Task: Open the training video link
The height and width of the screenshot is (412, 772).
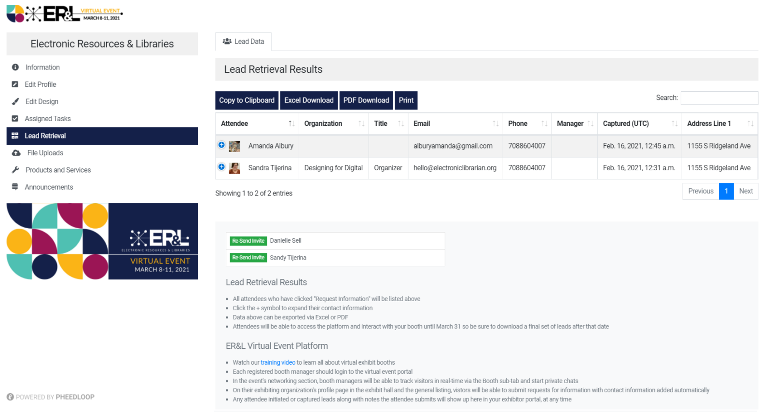Action: click(278, 363)
